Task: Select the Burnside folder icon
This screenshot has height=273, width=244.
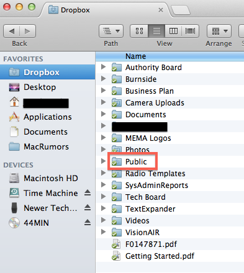Action: [x=117, y=79]
